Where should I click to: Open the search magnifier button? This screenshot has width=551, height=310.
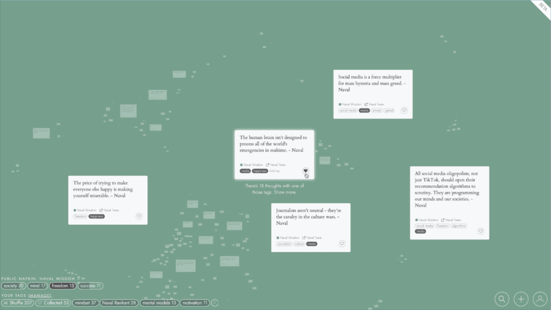502,299
